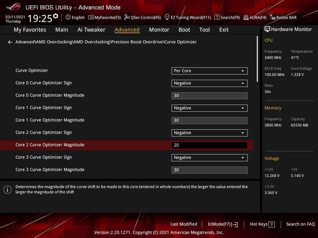Open Hot Keys help
The image size is (318, 238).
tap(262, 224)
